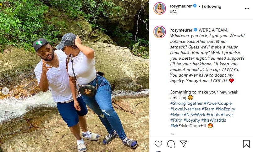Open rosymeurer username in header
This screenshot has height=152, width=253.
[181, 6]
